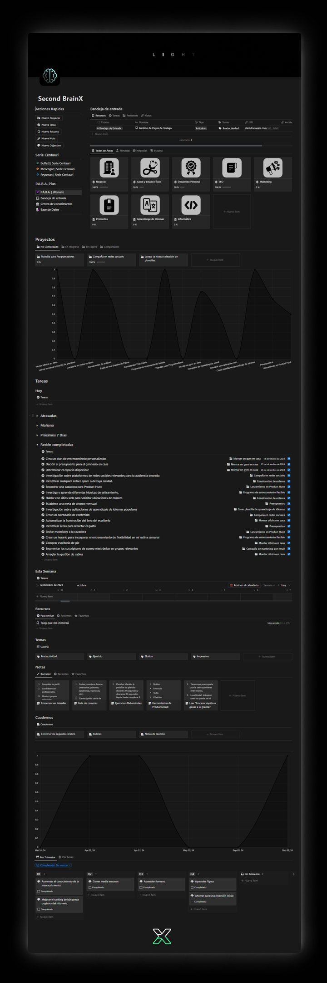Uncheck the Arreglar la gestión de cables checkbox
Viewport: 327px width, 983px height.
pyautogui.click(x=289, y=554)
